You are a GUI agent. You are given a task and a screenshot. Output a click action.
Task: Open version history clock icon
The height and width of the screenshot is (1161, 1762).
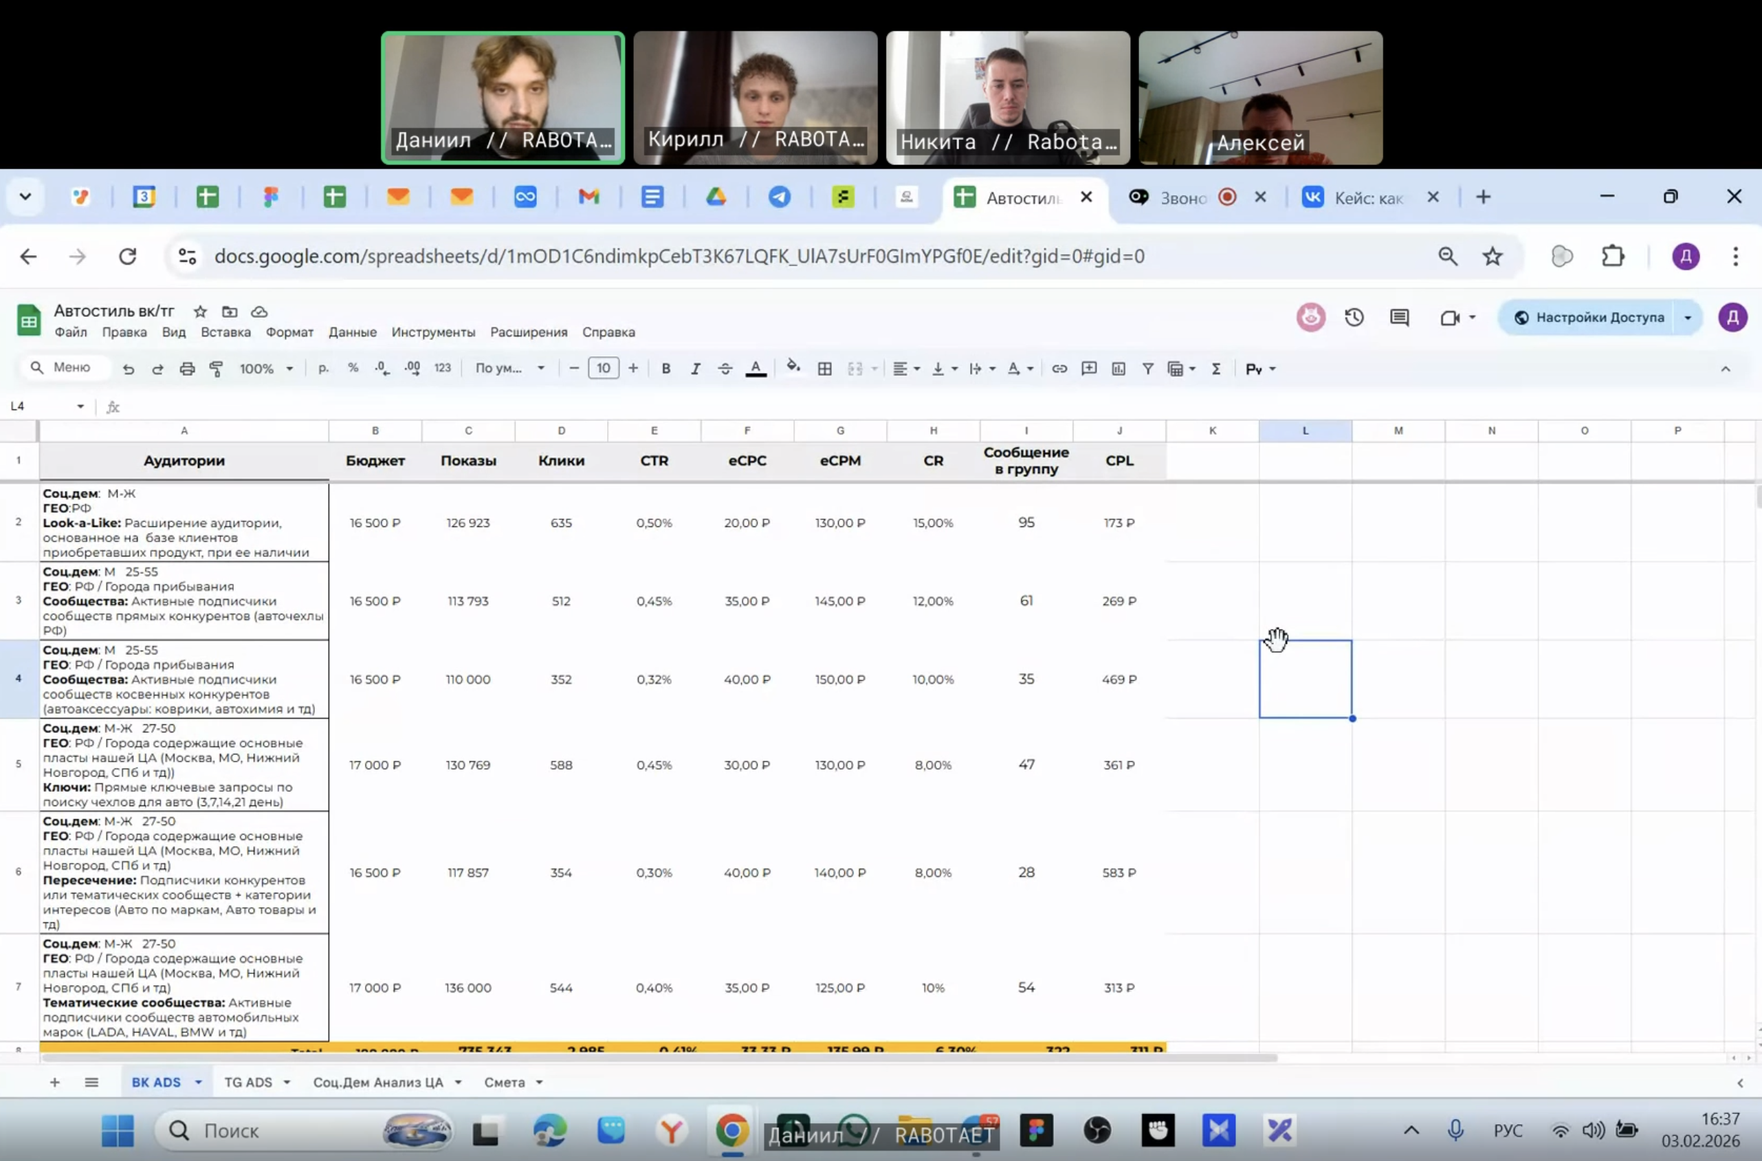(x=1354, y=317)
